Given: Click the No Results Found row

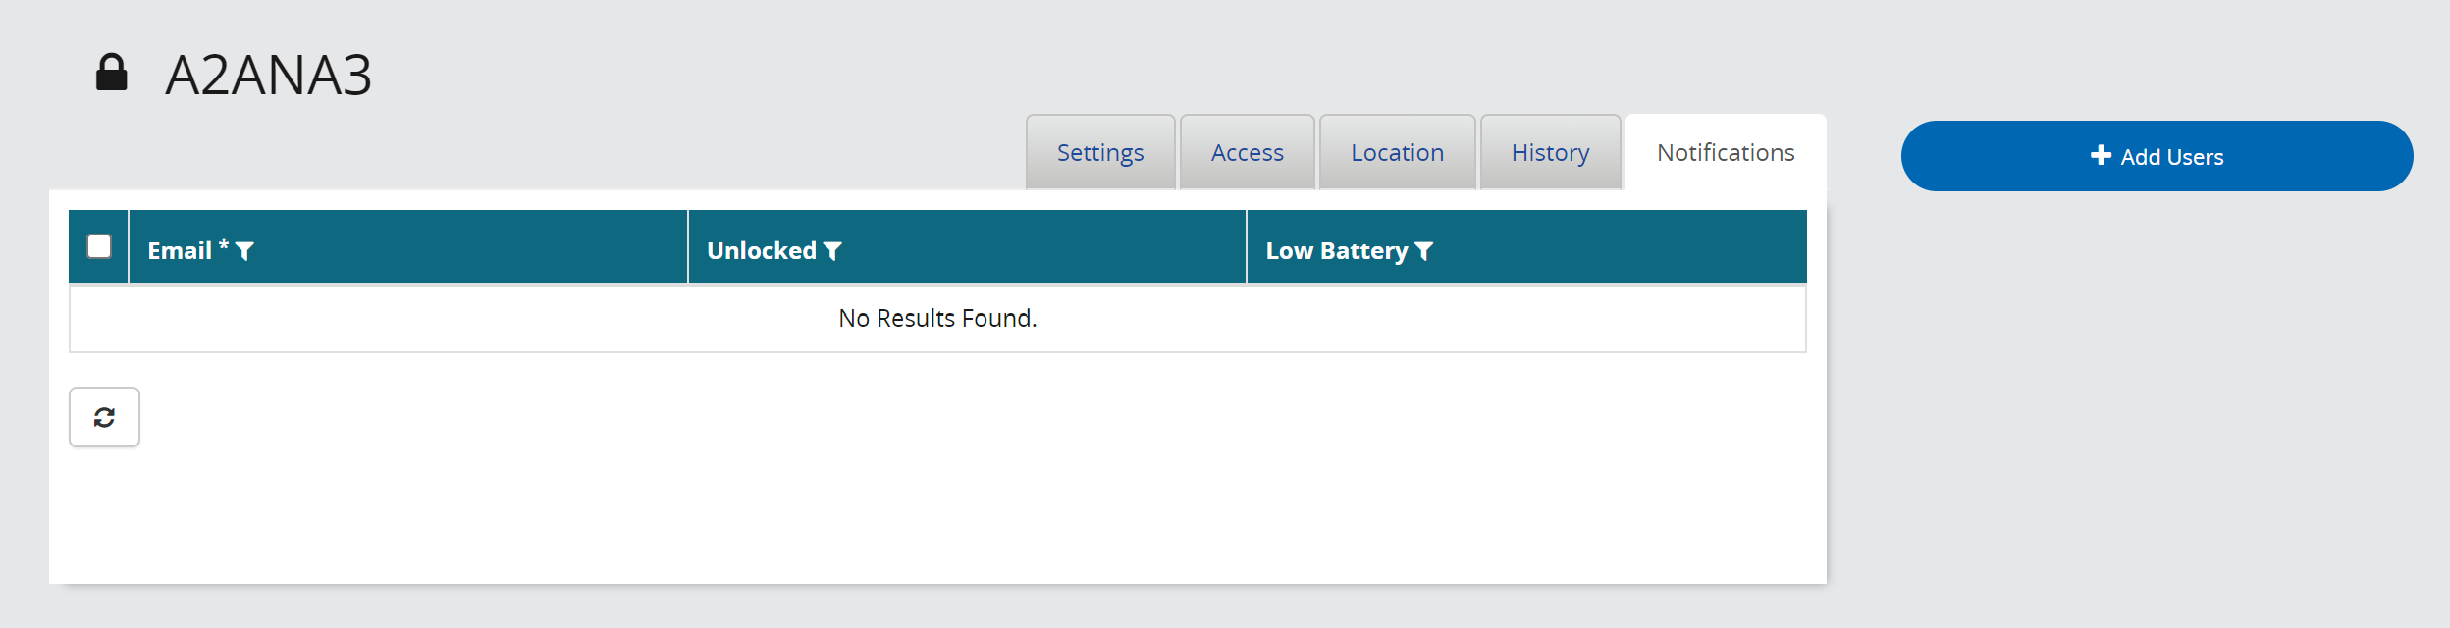Looking at the screenshot, I should [937, 319].
